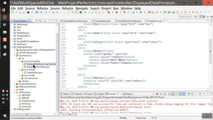Click the Previous Annotation toolbar icon
This screenshot has width=213, height=120.
coord(186,12)
